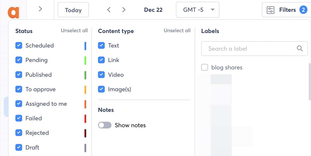This screenshot has width=311, height=156.
Task: Uncheck the Scheduled status checkbox
Action: point(19,46)
